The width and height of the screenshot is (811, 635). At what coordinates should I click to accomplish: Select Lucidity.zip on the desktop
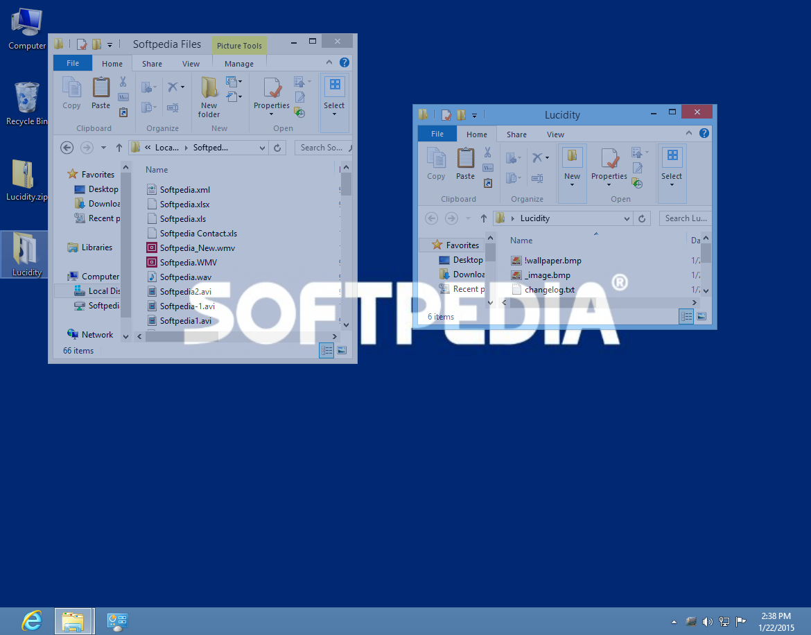pyautogui.click(x=26, y=180)
